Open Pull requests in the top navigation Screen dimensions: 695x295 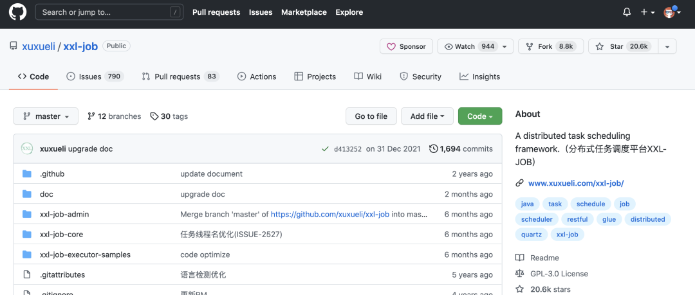(x=216, y=12)
